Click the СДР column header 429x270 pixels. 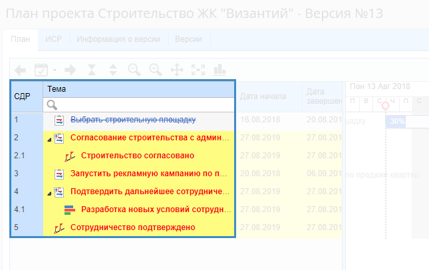click(x=27, y=96)
